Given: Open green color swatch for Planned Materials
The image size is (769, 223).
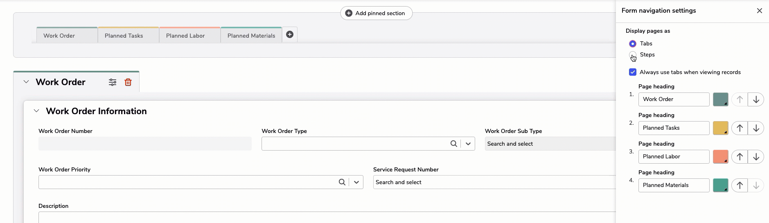Looking at the screenshot, I should [x=721, y=185].
